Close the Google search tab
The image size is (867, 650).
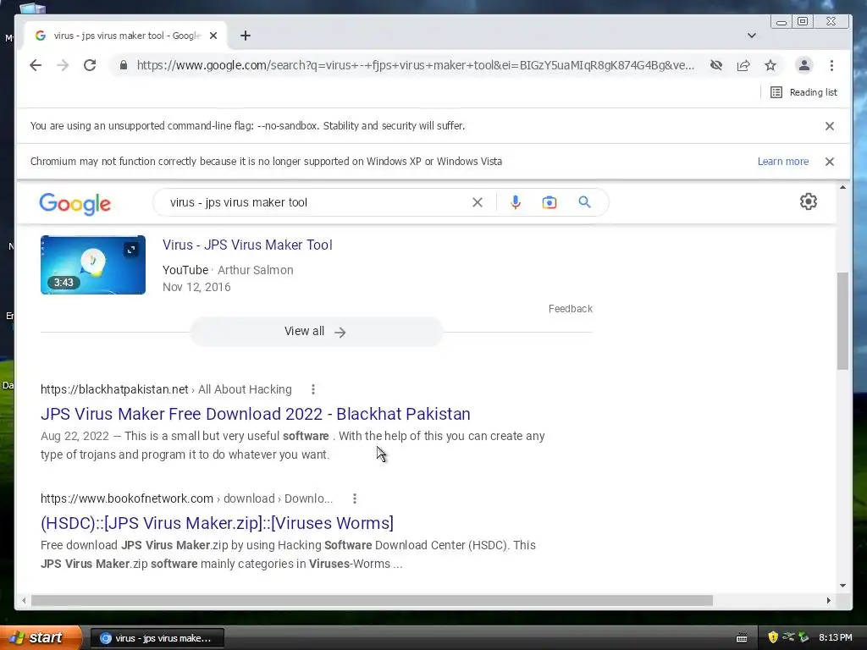(213, 36)
